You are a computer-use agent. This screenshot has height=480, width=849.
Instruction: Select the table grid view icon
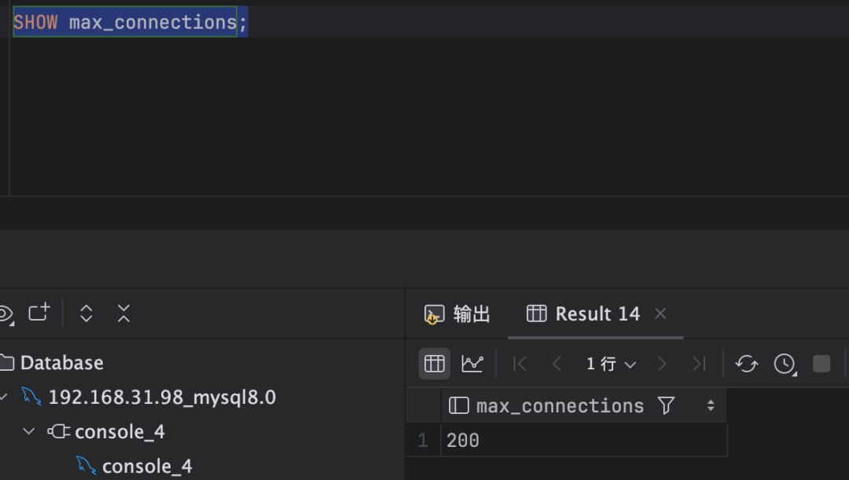coord(434,363)
